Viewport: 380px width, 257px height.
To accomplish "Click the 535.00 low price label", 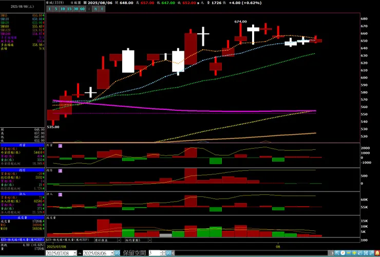I will click(53, 127).
